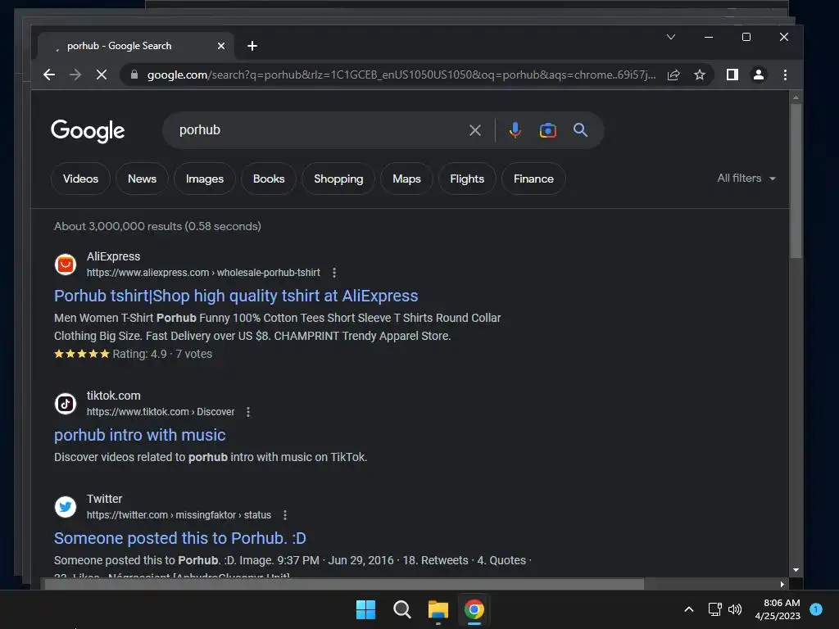The image size is (839, 629).
Task: Bookmark this tab with the star icon
Action: coord(700,75)
